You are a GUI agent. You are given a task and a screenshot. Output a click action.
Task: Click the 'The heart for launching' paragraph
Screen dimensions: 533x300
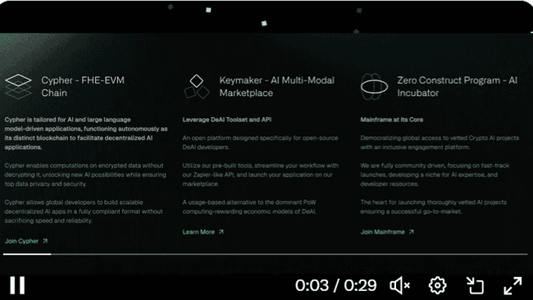tap(434, 207)
